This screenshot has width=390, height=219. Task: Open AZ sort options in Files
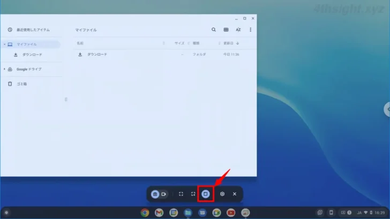[x=238, y=29]
